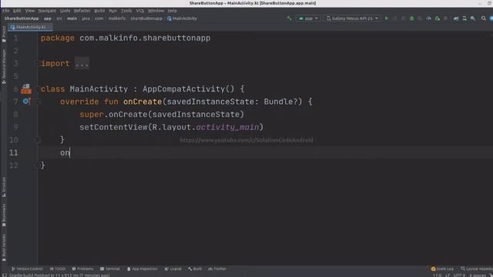Open the Build Variants sidebar panel
This screenshot has width=493, height=277.
pyautogui.click(x=4, y=248)
